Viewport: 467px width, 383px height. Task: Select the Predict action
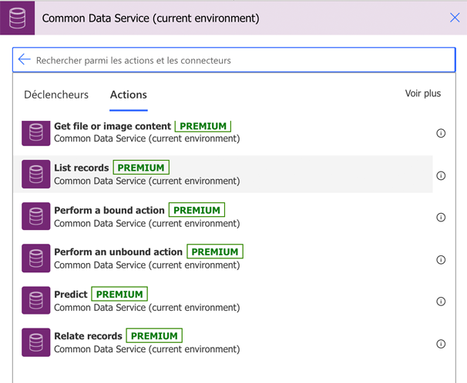[x=223, y=301]
